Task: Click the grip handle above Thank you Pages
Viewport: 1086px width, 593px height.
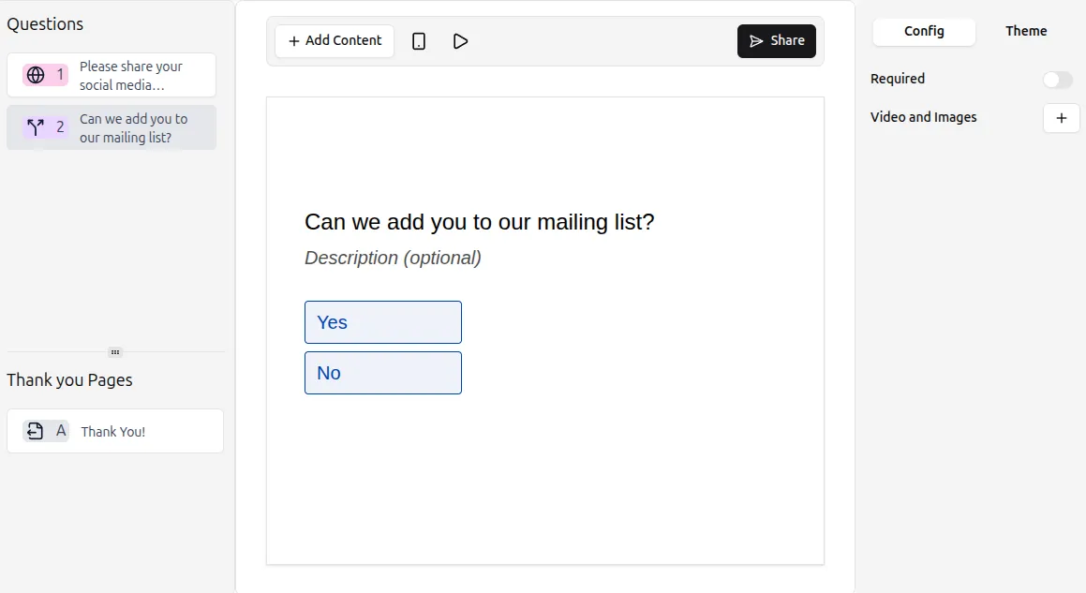Action: tap(114, 352)
